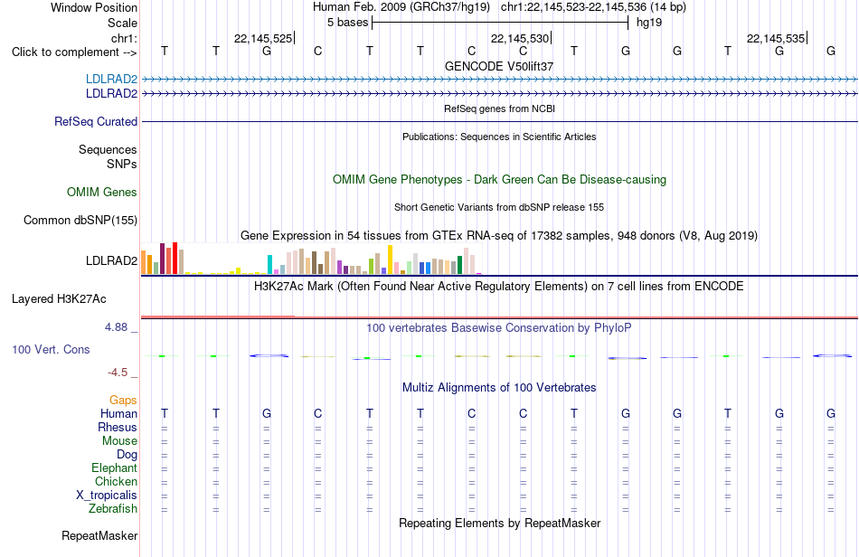Click 'Short Genetic Variants from dbSNP' title
This screenshot has height=557, width=859.
[499, 207]
